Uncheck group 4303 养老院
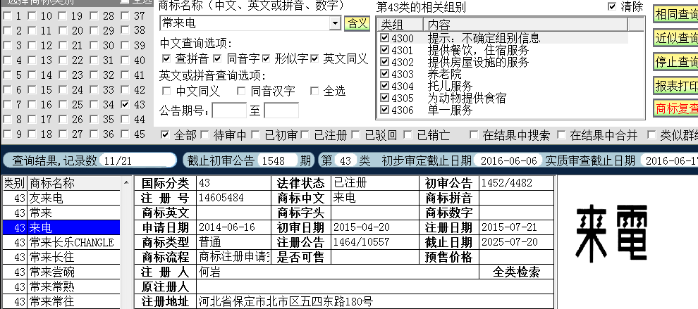The width and height of the screenshot is (698, 309). (x=385, y=74)
